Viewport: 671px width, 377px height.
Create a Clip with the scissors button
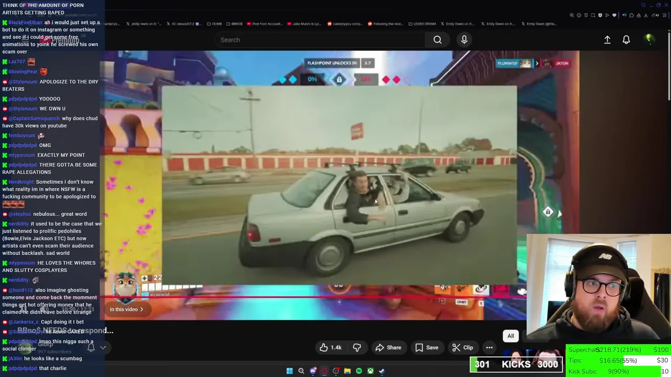click(462, 348)
